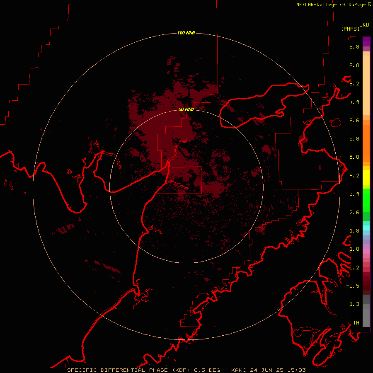This screenshot has width=373, height=373.
Task: Click the 5.8 scale value
Action: (x=354, y=139)
